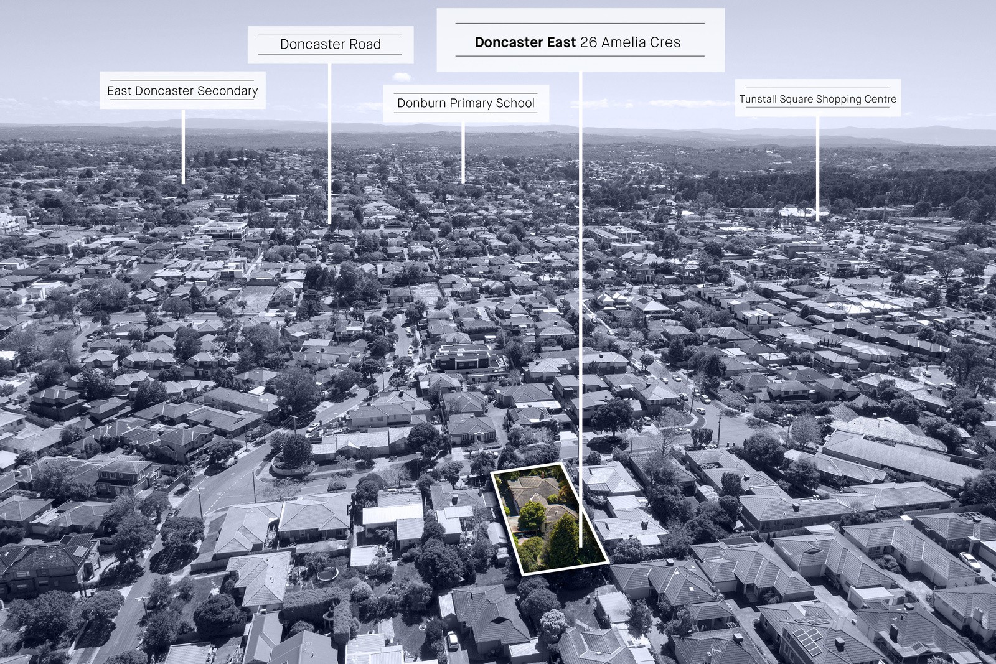Click the round light green tree in highlighted lot

[x=532, y=515]
